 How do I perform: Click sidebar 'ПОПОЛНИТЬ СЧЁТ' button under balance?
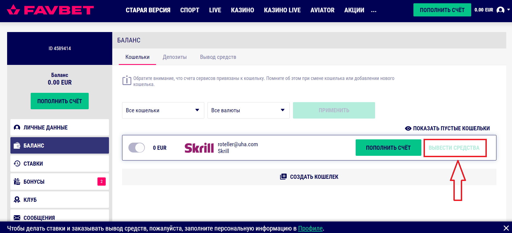click(x=60, y=101)
